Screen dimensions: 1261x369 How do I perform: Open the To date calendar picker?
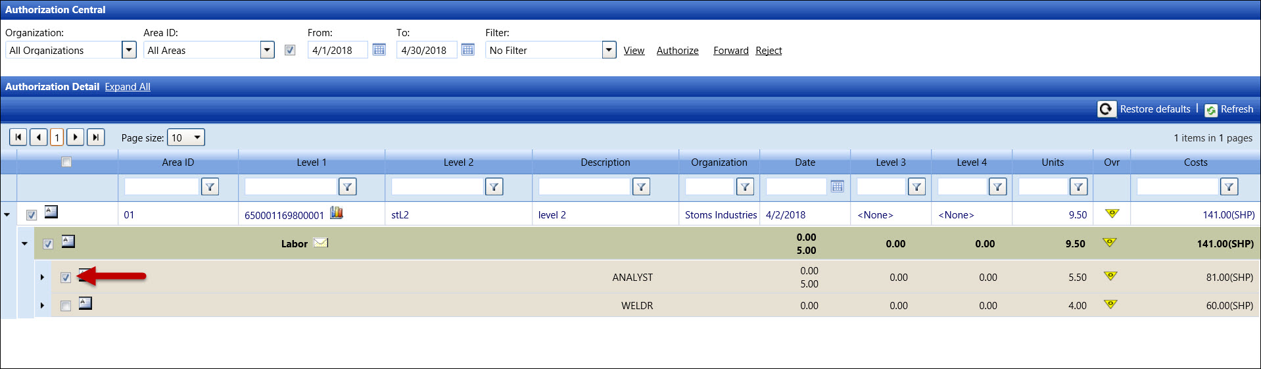[x=467, y=50]
